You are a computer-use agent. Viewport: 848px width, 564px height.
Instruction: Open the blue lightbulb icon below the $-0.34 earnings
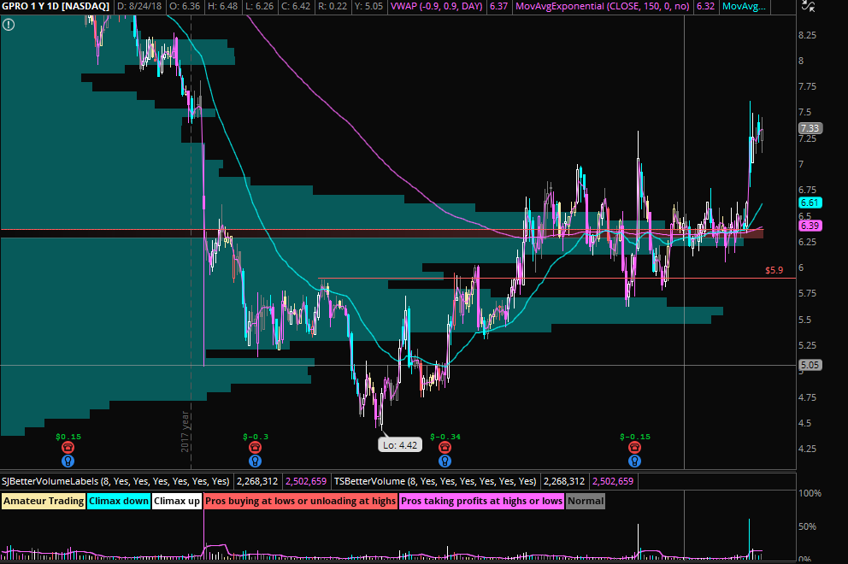pos(445,461)
